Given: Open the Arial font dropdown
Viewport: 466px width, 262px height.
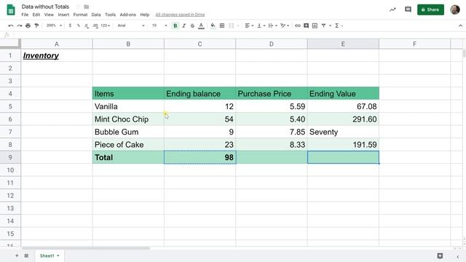Looking at the screenshot, I should 131,25.
